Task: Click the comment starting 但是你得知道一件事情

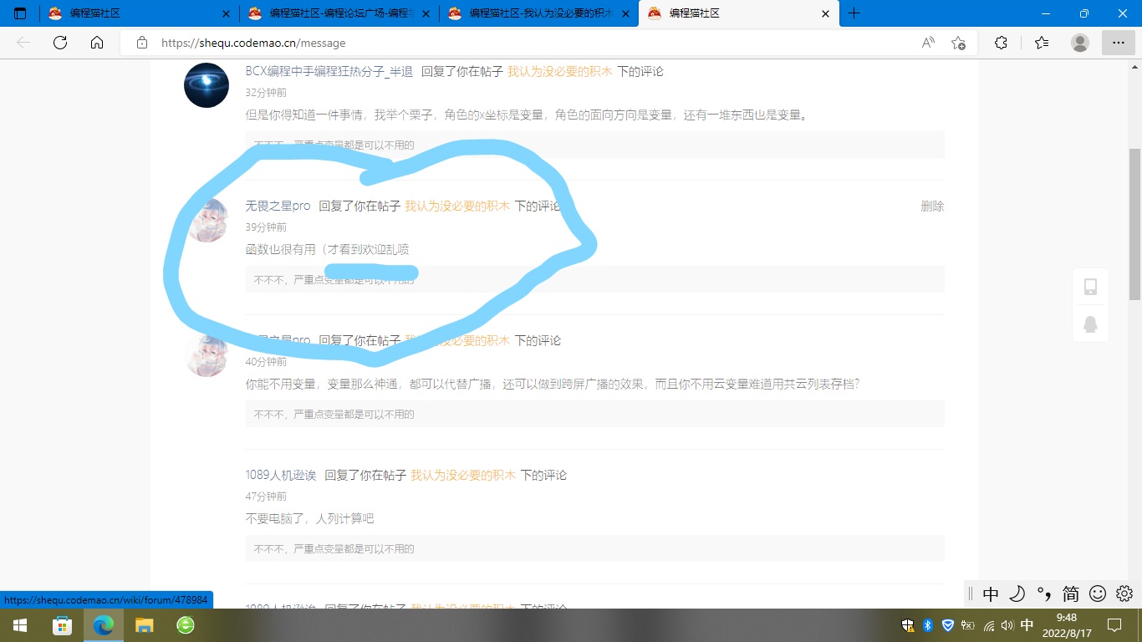Action: click(x=528, y=115)
